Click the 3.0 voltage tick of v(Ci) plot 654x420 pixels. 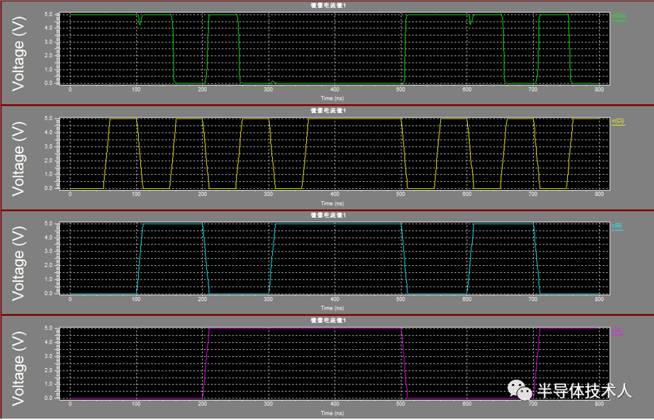(49, 146)
